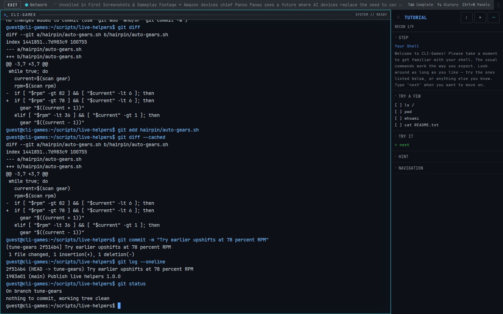Viewport: 503px width, 314px height.
Task: Check the 'cat README.txt' checklist item
Action: point(417,125)
